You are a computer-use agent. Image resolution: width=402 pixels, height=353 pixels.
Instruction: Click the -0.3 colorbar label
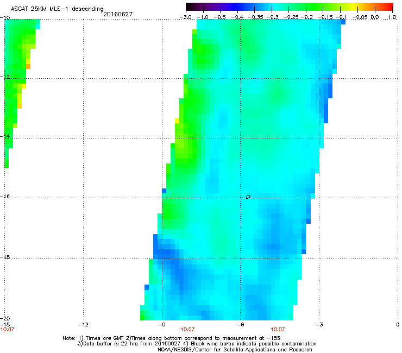click(x=272, y=17)
